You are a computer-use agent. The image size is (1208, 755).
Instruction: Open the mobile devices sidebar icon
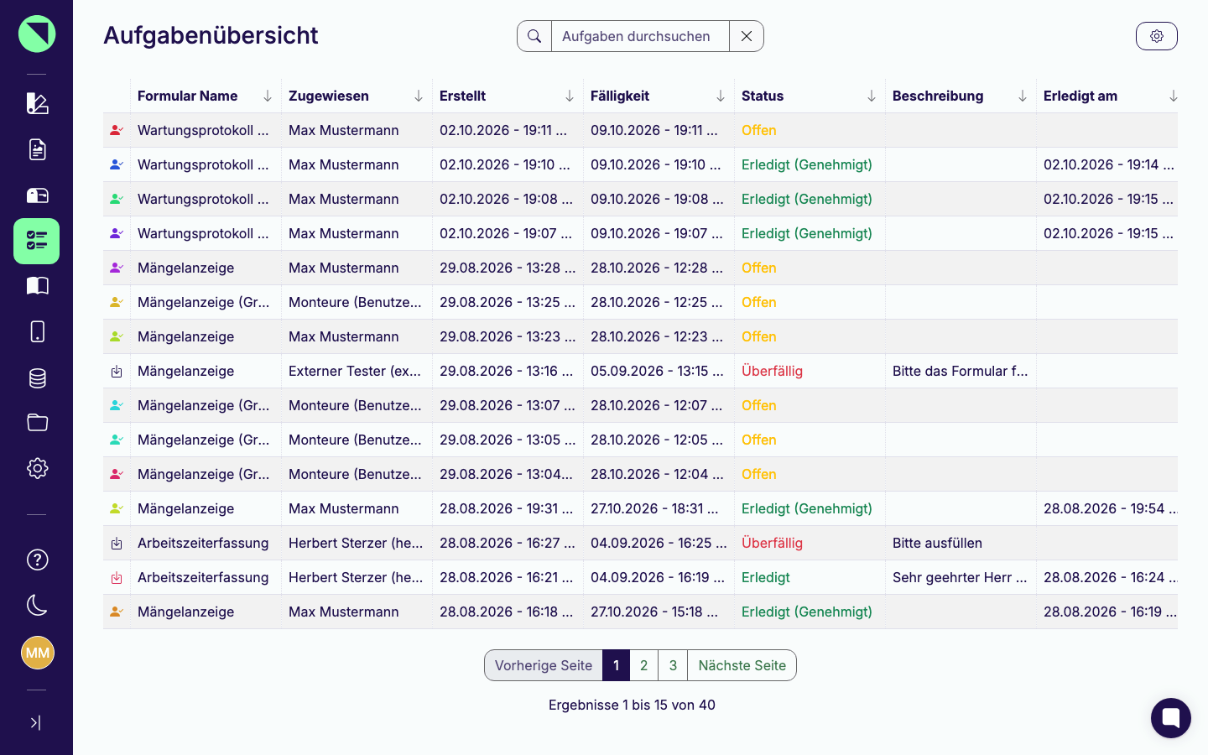37,332
